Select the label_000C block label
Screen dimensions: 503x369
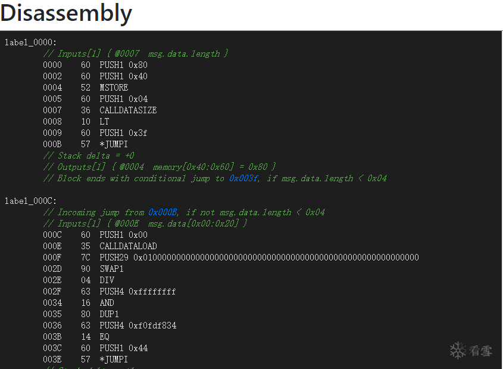pos(30,201)
